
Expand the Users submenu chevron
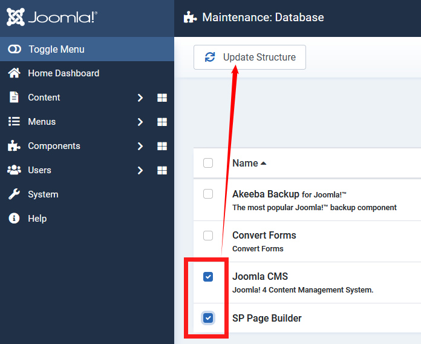point(140,170)
